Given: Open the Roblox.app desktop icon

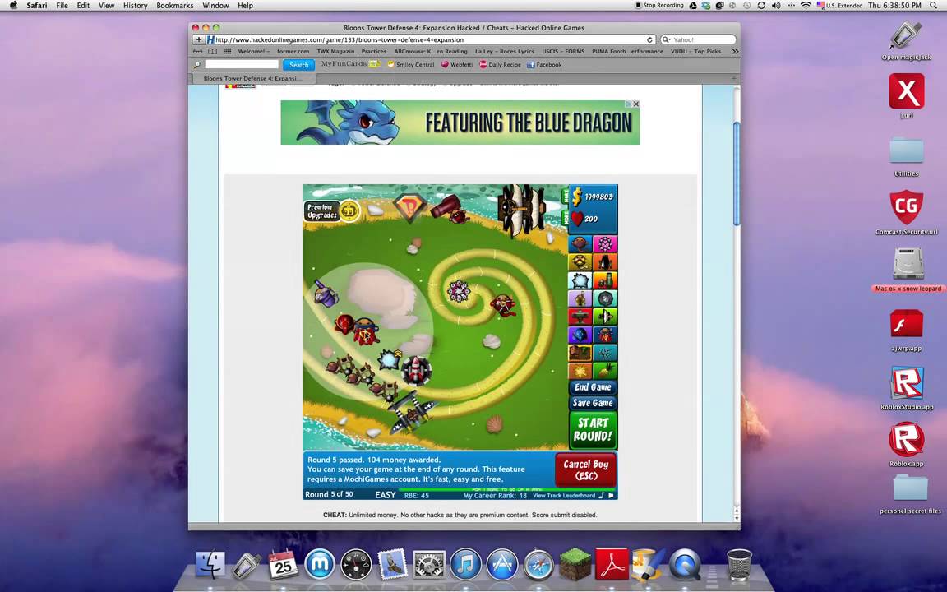Looking at the screenshot, I should pyautogui.click(x=907, y=444).
